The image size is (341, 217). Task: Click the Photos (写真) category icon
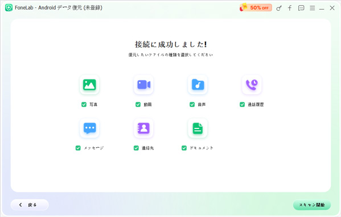89,85
